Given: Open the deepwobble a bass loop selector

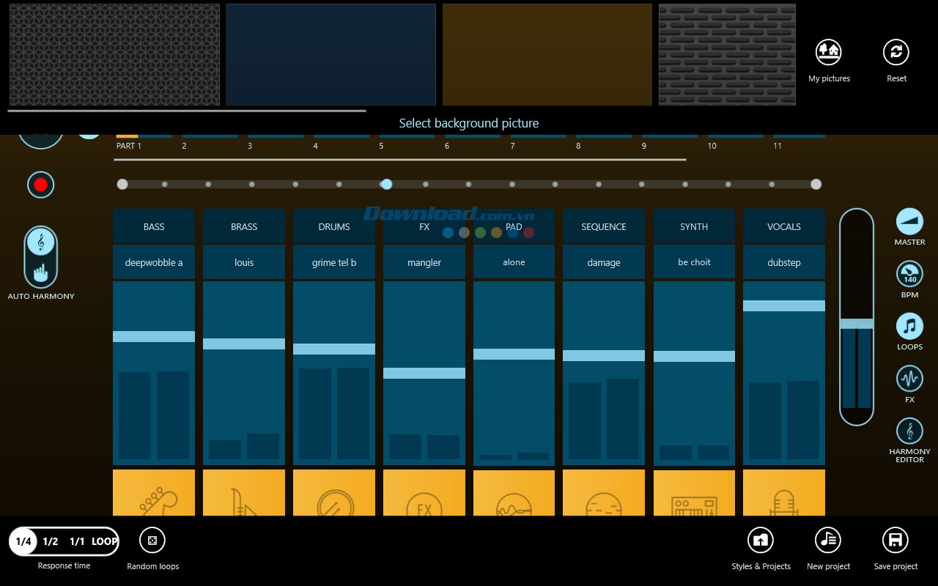Looking at the screenshot, I should click(154, 262).
